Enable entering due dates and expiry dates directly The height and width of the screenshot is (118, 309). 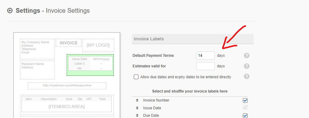[x=136, y=77]
